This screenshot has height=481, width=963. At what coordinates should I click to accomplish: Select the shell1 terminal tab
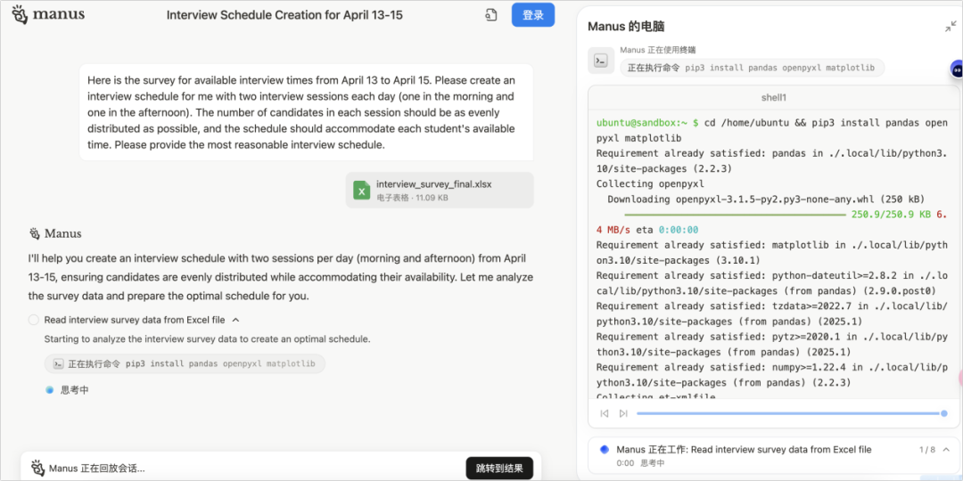pyautogui.click(x=774, y=98)
